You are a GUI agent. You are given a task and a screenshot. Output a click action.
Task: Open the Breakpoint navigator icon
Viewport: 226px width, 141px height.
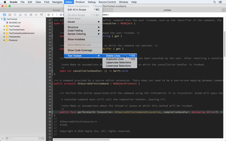tap(36, 15)
